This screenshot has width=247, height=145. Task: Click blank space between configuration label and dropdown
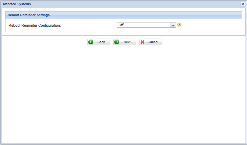(x=88, y=26)
